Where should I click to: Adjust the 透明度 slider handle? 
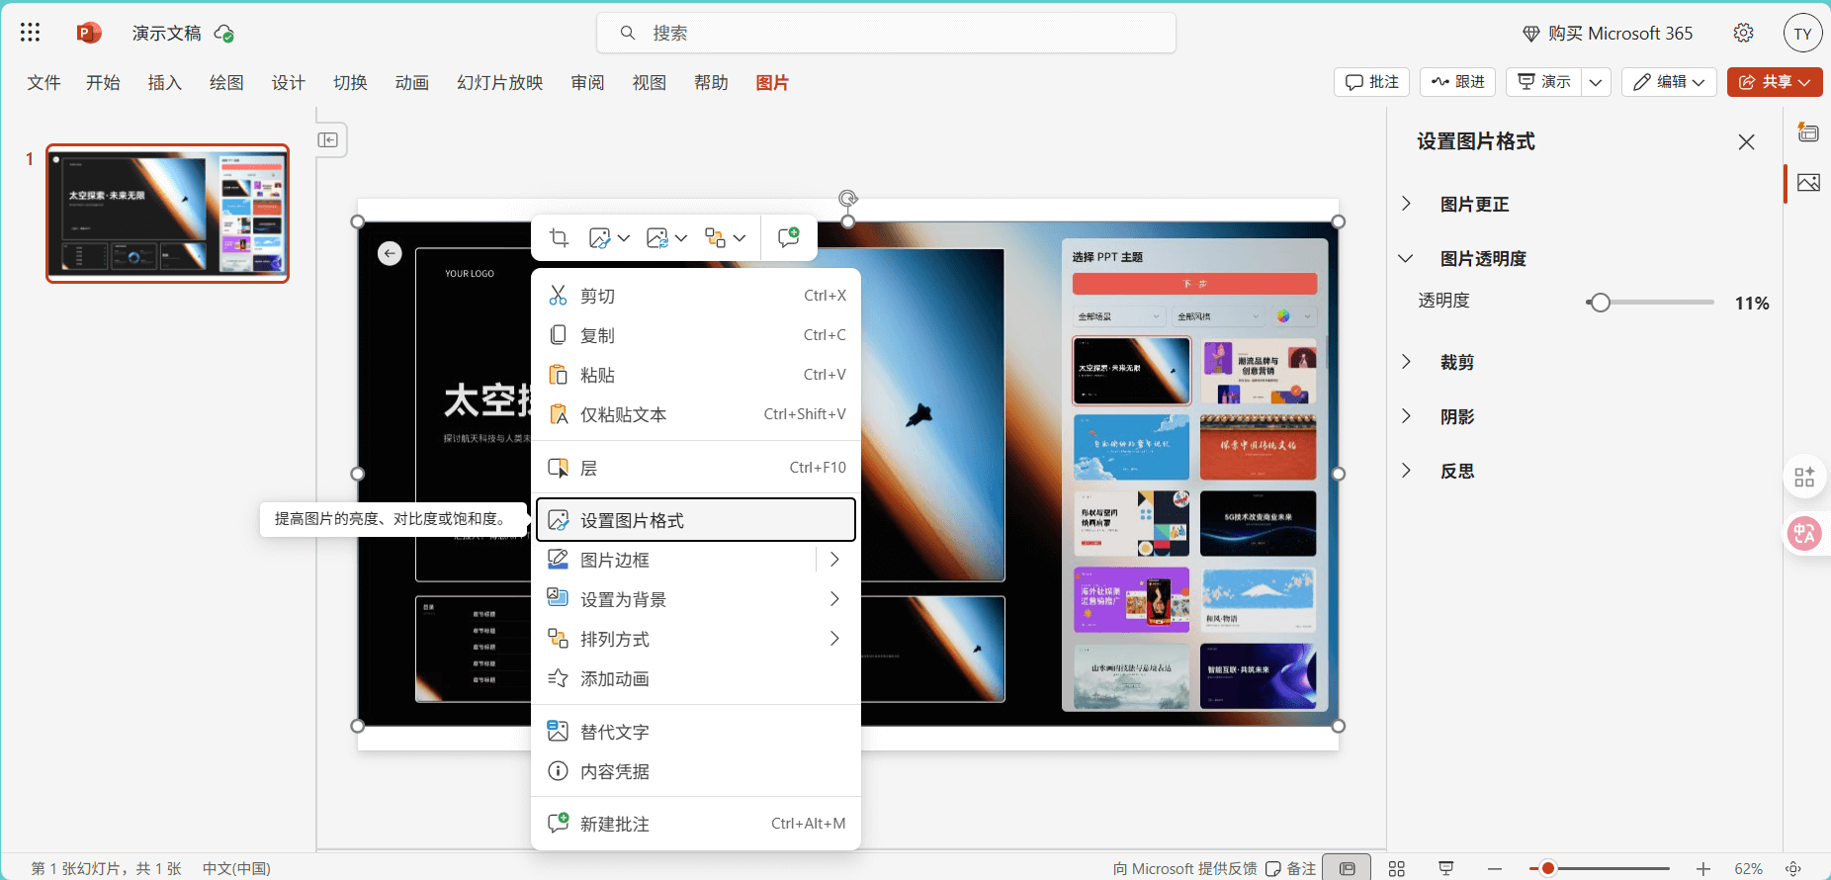click(1599, 303)
